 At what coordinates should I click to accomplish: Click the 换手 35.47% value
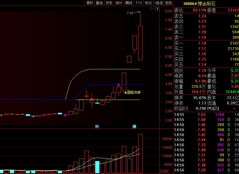coord(199,98)
